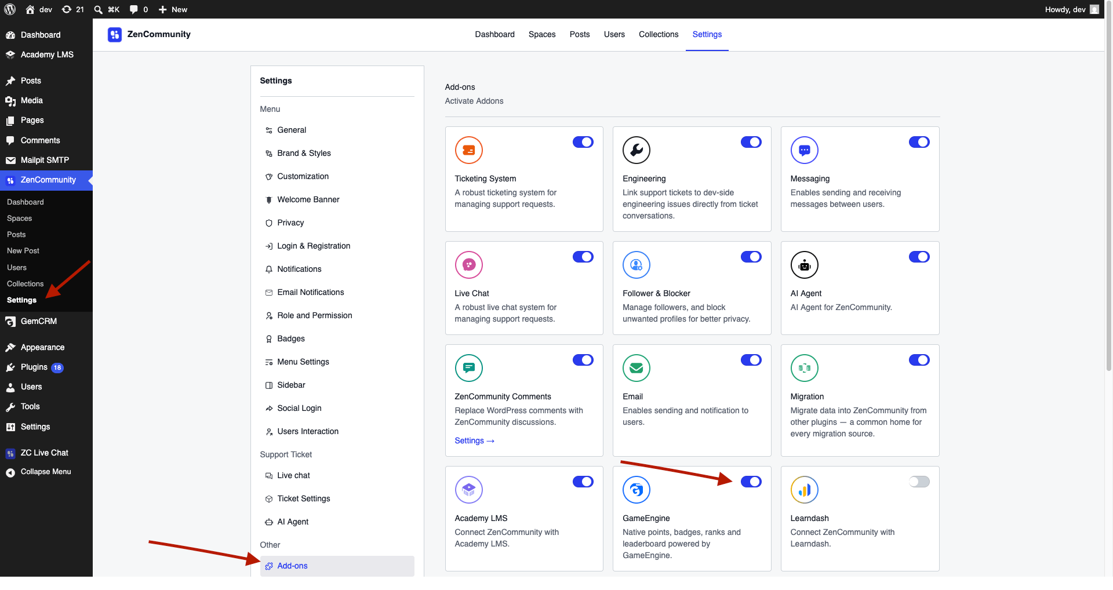Screen dimensions: 1113x590
Task: Click the ZenCommunity logo icon in header
Action: [x=115, y=35]
